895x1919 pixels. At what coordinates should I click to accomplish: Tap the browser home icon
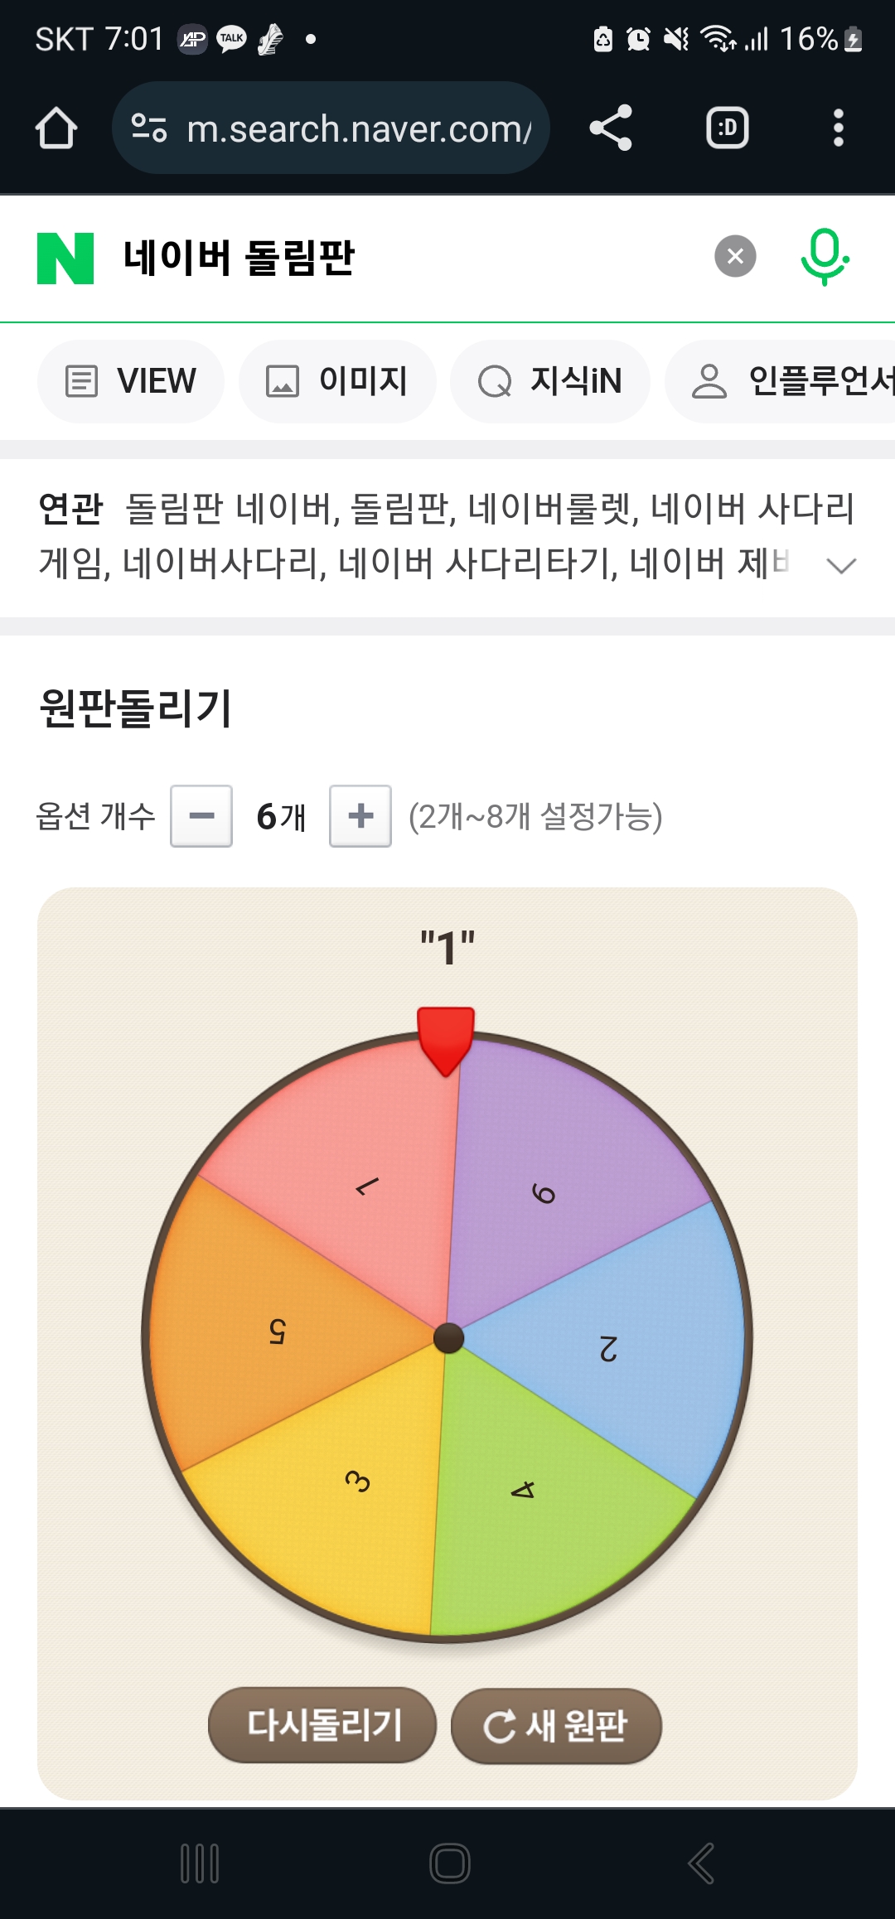click(56, 128)
